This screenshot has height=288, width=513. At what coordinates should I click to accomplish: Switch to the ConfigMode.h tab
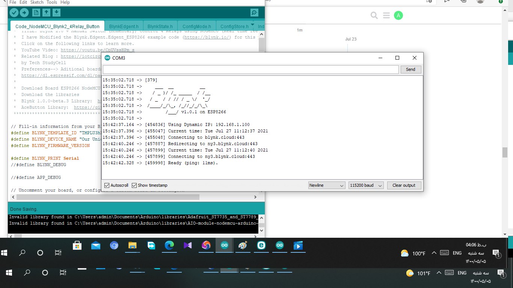click(x=197, y=27)
